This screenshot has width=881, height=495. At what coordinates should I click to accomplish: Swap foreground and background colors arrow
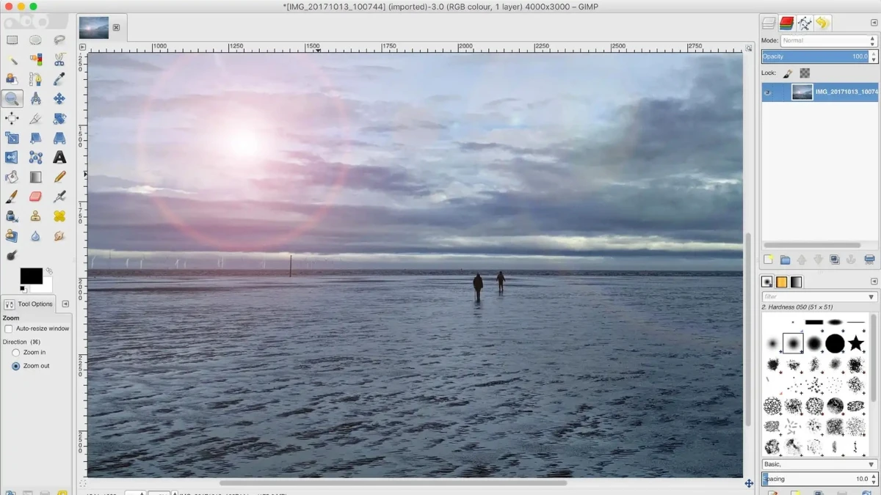tap(48, 271)
